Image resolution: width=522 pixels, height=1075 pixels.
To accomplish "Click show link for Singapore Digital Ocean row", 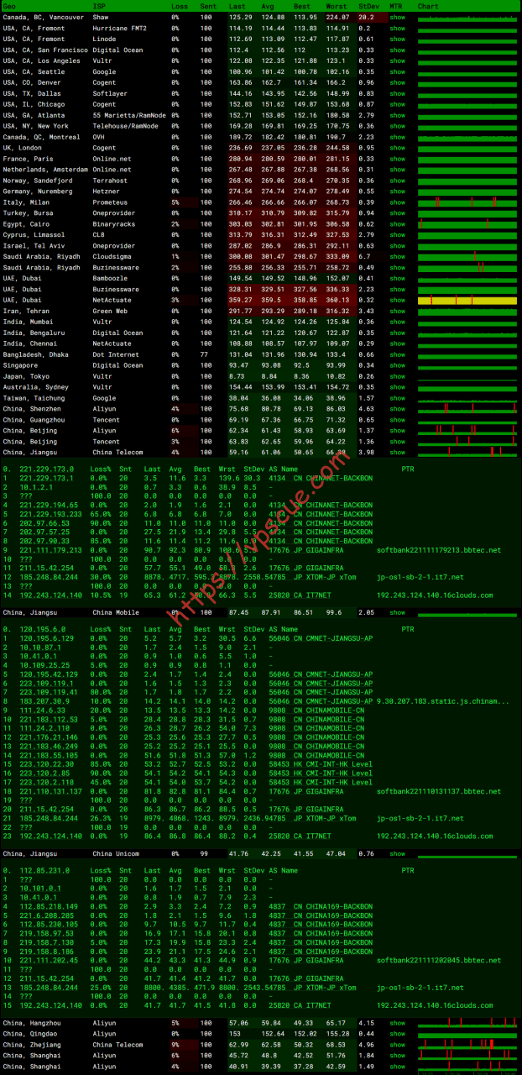I will click(x=397, y=365).
